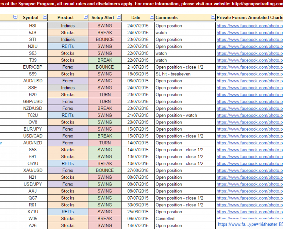This screenshot has height=229, width=283.
Task: Open the Product column filter dropdown
Action: [x=85, y=17]
